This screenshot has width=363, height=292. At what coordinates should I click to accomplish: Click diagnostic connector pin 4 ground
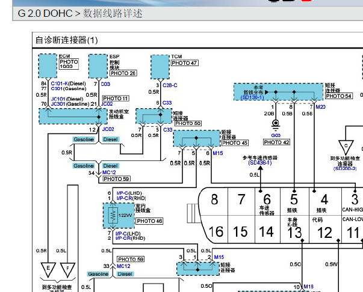pyautogui.click(x=325, y=202)
